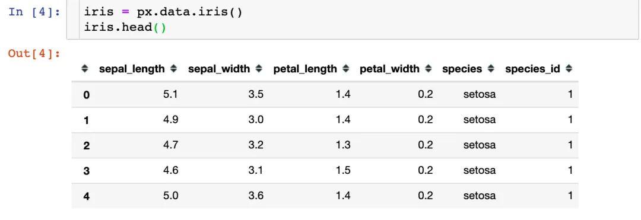Click sort icon beside species_id
641x220 pixels.
coord(569,69)
